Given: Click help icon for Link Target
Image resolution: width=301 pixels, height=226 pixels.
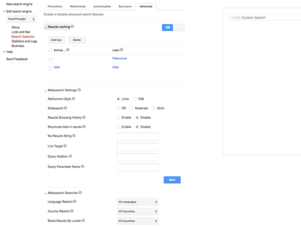Looking at the screenshot, I should (65, 146).
